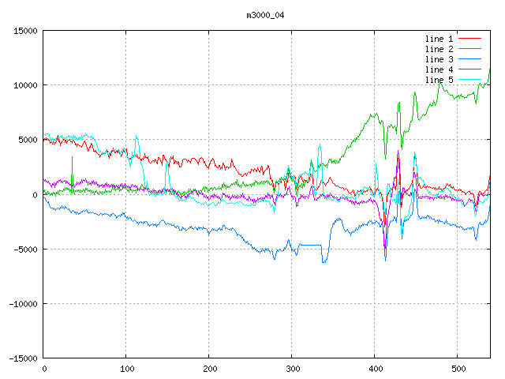Click the 15000 y-axis tick label
This screenshot has height=379, width=505.
[x=25, y=31]
